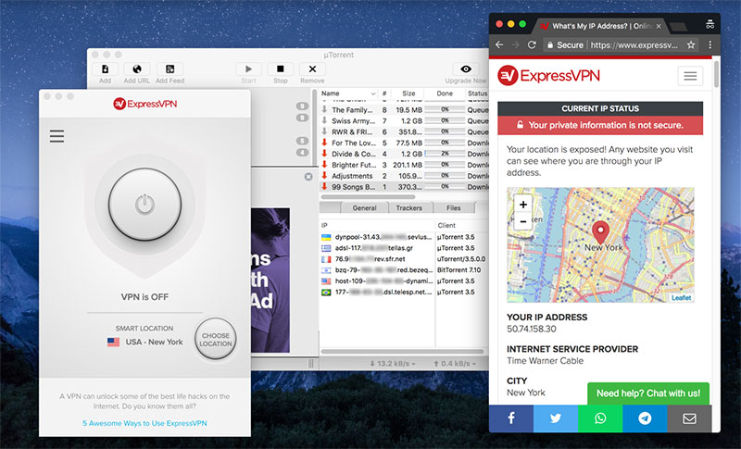Click red download arrow for 'For The Lov...'

pos(325,143)
